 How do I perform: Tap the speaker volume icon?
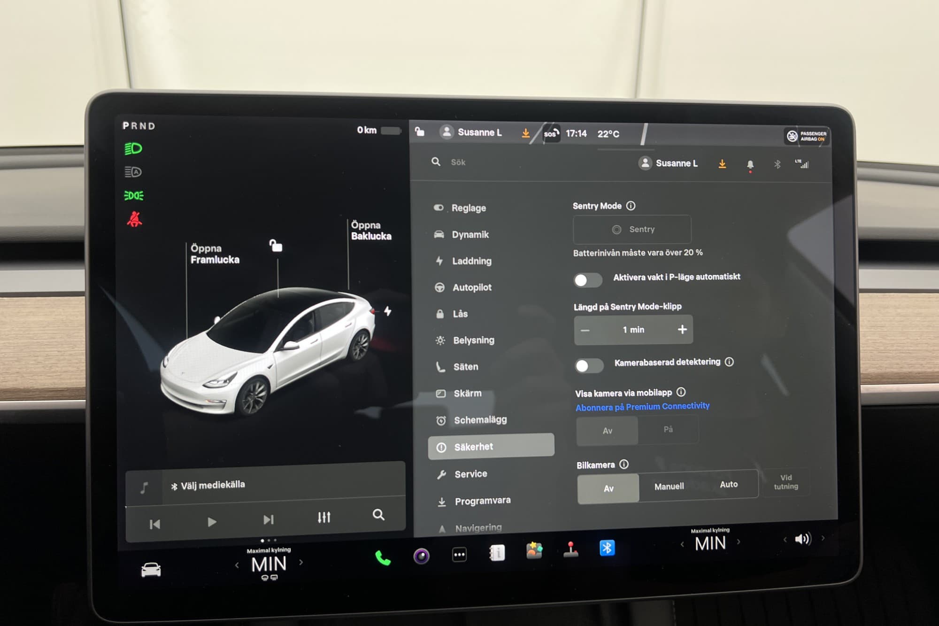803,539
